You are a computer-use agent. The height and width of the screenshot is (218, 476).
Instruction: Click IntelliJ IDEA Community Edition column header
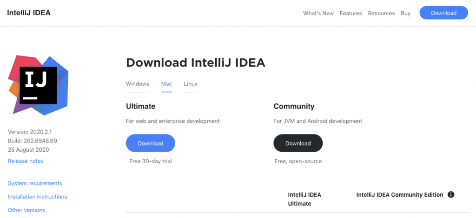(x=400, y=195)
